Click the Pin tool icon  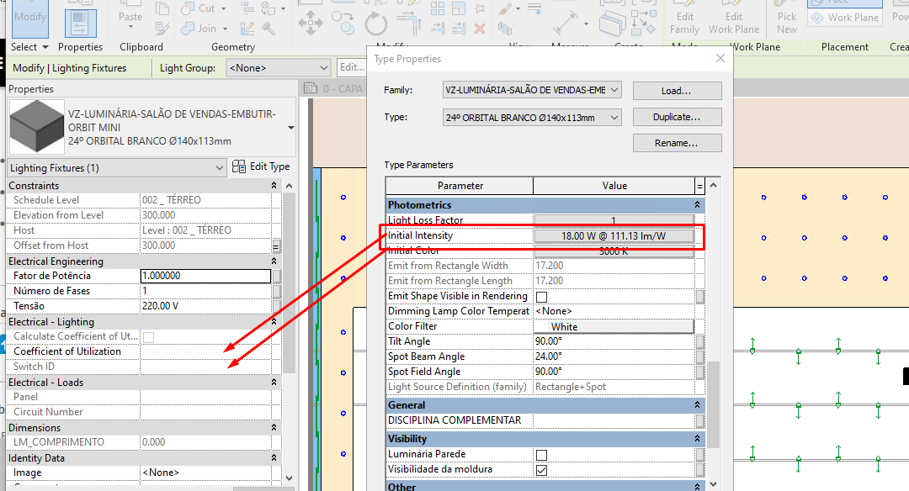click(x=480, y=8)
